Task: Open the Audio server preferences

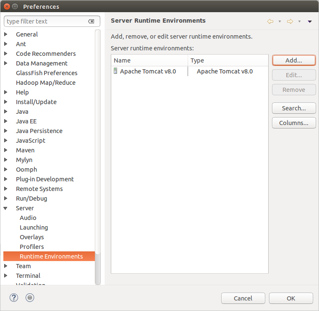Action: [28, 218]
